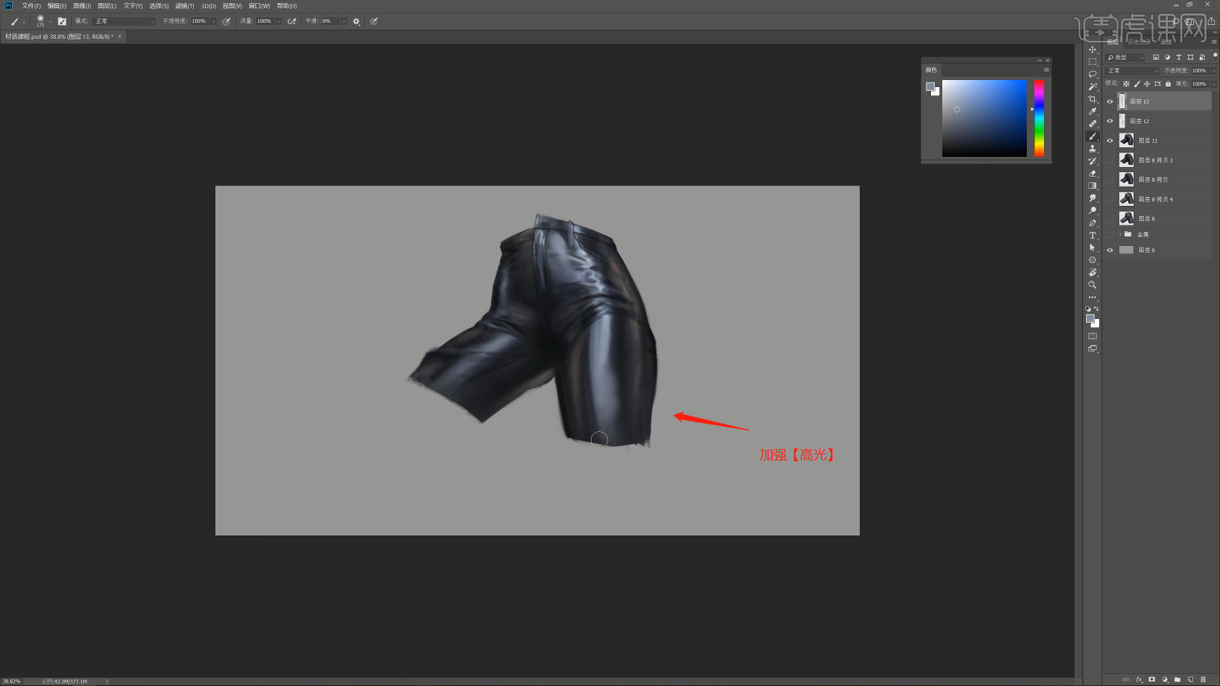Select the Lasso tool
This screenshot has height=686, width=1220.
coord(1092,74)
